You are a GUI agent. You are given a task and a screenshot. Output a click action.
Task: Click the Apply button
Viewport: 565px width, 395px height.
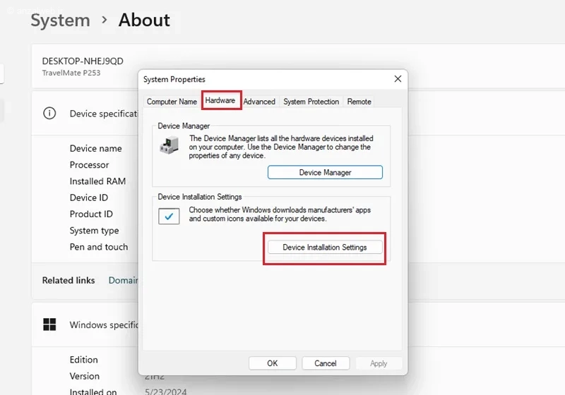(x=379, y=363)
